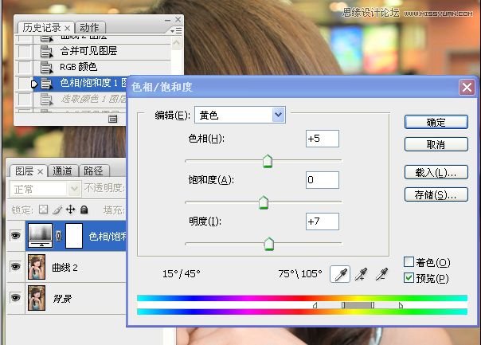Image resolution: width=481 pixels, height=345 pixels.
Task: Select the main eyedropper tool
Action: [x=340, y=274]
